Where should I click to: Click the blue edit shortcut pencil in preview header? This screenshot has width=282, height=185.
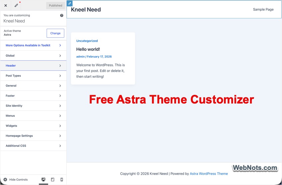pos(70,3)
